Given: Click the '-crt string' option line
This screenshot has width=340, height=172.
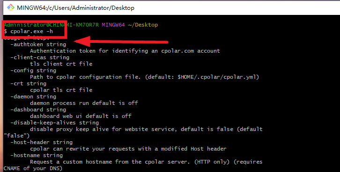Looking at the screenshot, I should 29,83.
